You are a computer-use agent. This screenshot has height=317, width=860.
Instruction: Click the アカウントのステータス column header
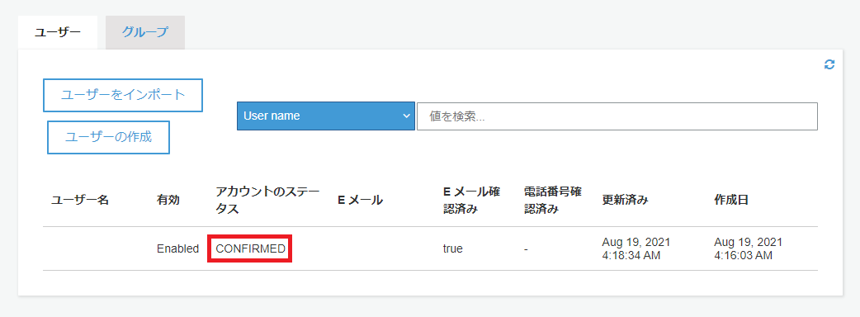coord(267,200)
